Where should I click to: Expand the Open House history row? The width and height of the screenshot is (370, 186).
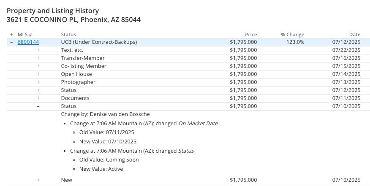tap(38, 74)
